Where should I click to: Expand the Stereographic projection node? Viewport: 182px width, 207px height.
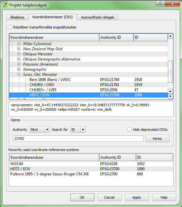[19, 69]
